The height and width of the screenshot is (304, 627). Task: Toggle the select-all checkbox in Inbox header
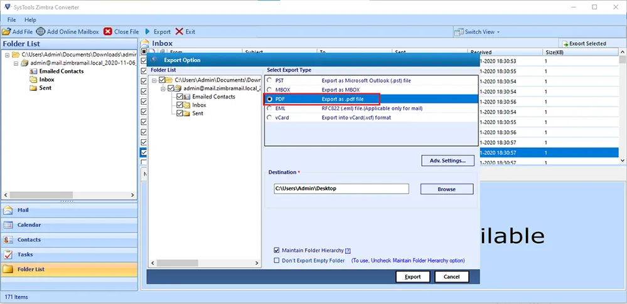tap(144, 52)
